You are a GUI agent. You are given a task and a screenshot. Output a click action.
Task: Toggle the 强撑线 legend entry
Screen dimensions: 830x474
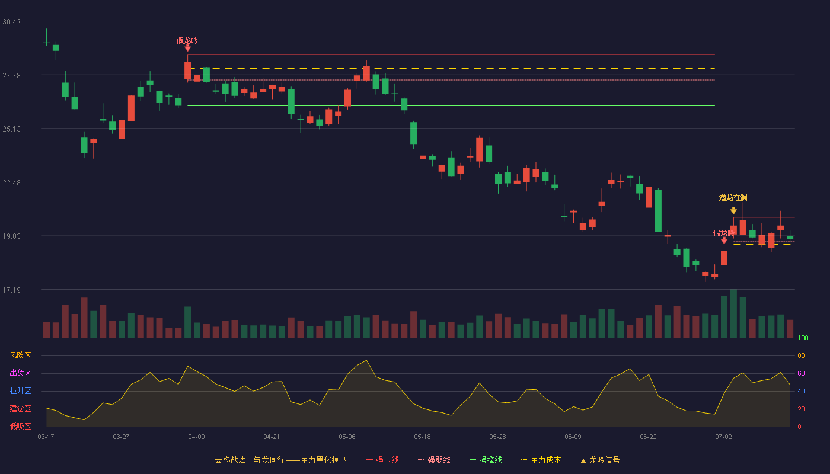click(x=486, y=460)
